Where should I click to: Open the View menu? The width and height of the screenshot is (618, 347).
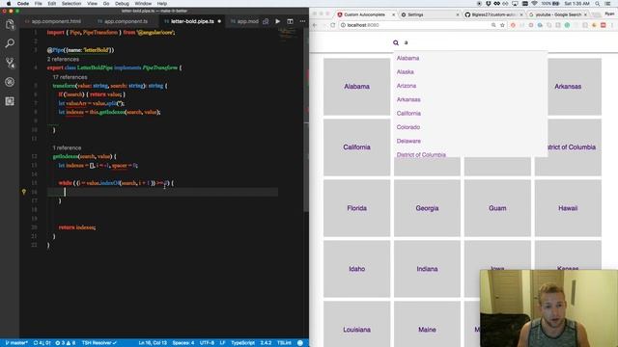(x=92, y=3)
